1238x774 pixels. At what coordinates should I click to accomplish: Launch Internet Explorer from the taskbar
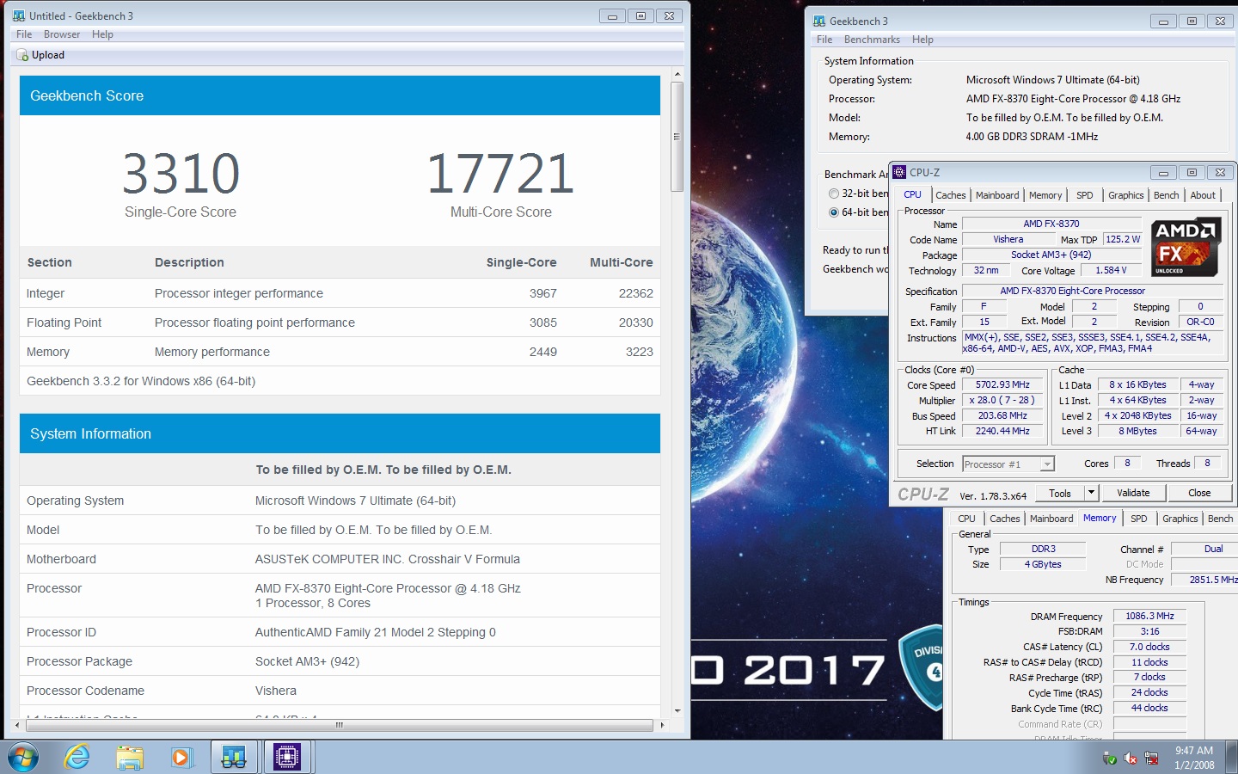pos(77,758)
